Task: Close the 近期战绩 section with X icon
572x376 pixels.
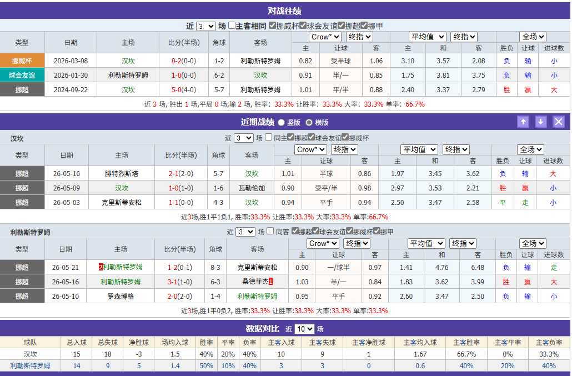Action: click(559, 122)
